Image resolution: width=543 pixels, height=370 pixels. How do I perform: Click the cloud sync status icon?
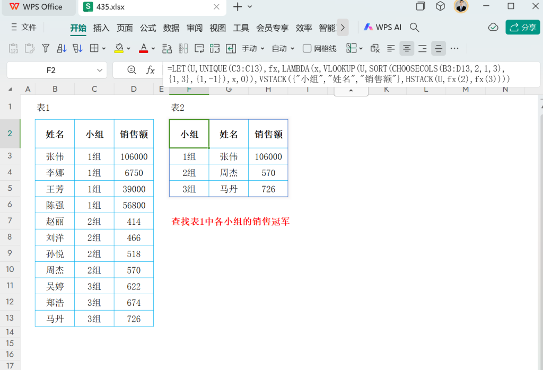493,28
